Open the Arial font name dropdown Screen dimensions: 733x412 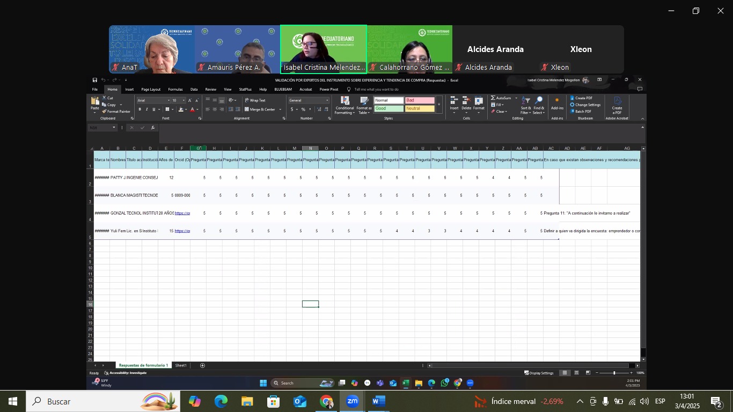[168, 100]
